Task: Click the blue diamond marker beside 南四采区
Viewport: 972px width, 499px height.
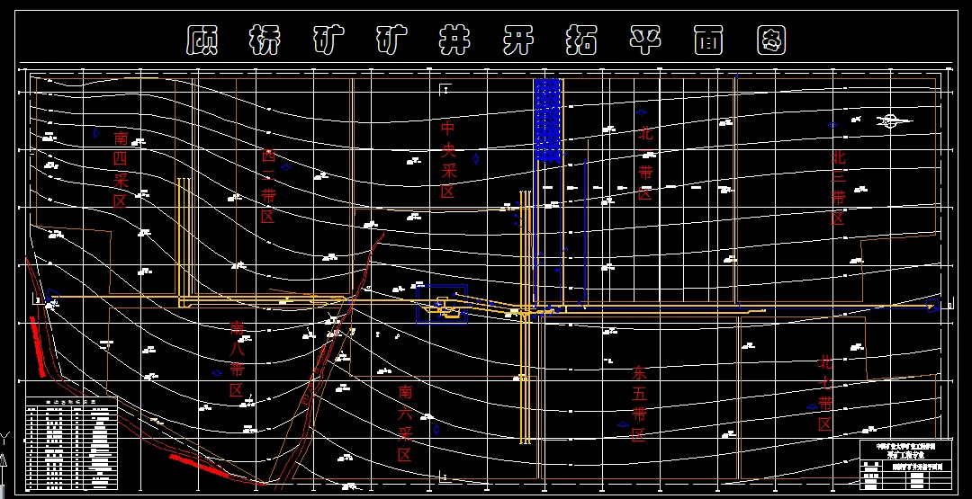Action: pos(96,132)
